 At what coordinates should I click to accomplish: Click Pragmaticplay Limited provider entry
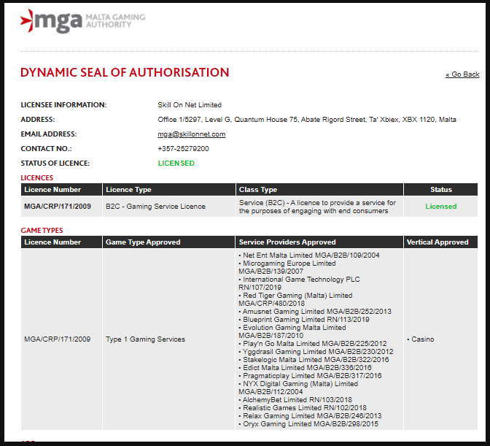[x=310, y=376]
